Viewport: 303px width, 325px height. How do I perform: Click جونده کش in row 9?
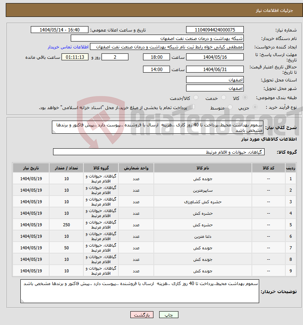(x=203, y=271)
